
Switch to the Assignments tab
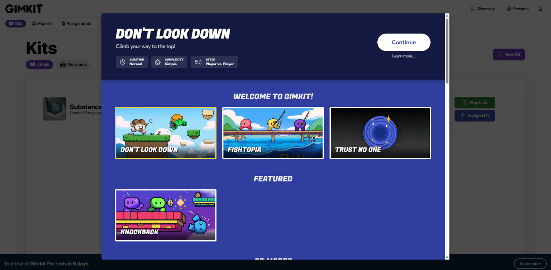(x=76, y=24)
